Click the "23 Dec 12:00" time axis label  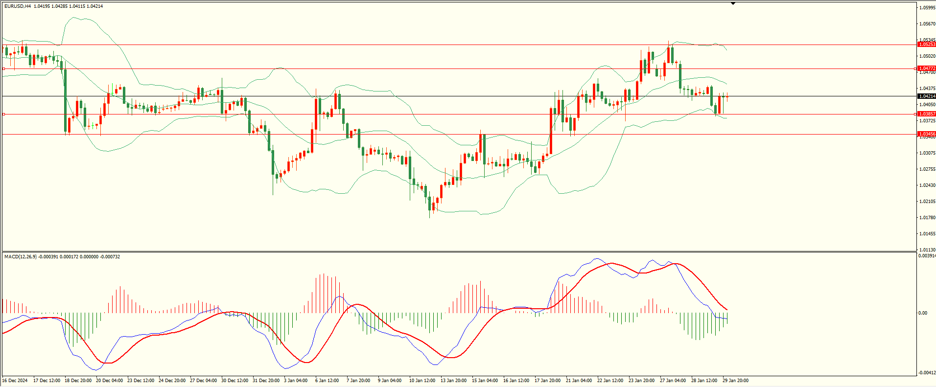pyautogui.click(x=141, y=381)
